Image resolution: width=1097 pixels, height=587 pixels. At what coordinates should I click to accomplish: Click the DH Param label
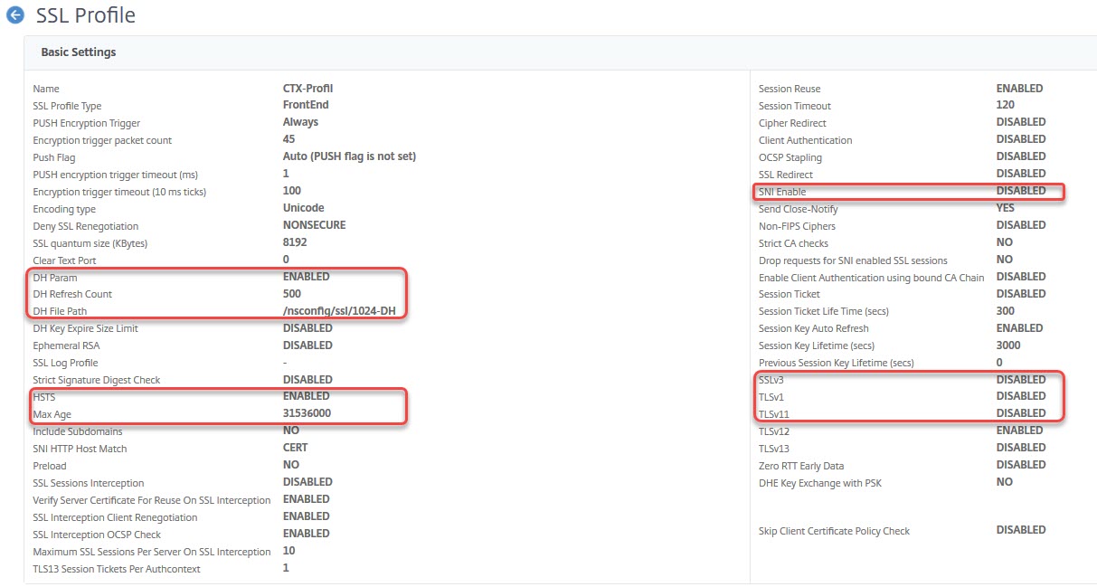(55, 278)
